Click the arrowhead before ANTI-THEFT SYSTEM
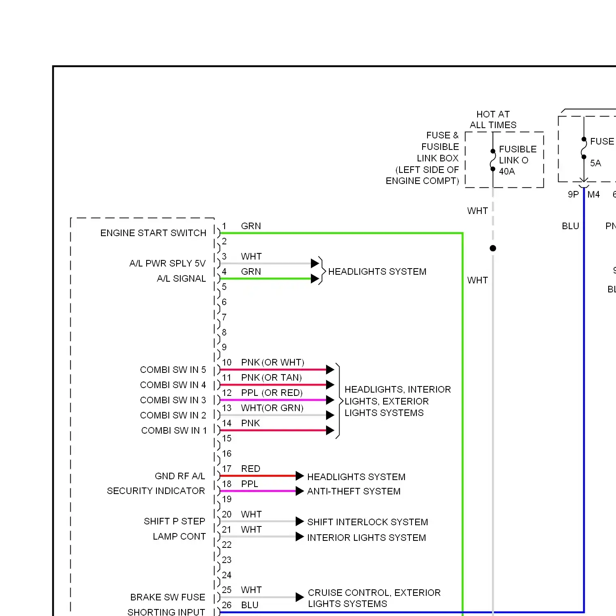The image size is (616, 616). [x=300, y=491]
